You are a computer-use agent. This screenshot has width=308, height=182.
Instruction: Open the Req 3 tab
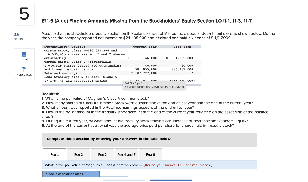[102, 154]
